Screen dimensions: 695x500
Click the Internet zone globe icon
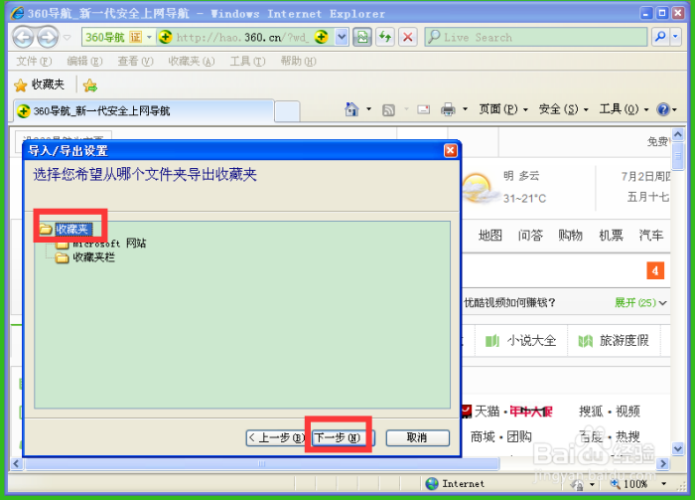[432, 483]
